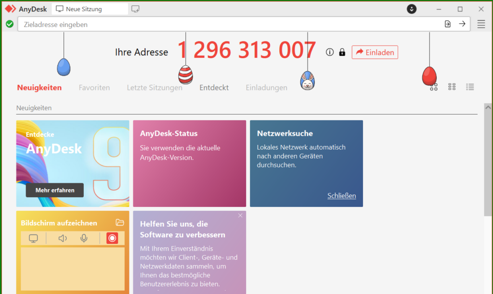Dismiss the software improvement card
The width and height of the screenshot is (493, 294).
(240, 216)
